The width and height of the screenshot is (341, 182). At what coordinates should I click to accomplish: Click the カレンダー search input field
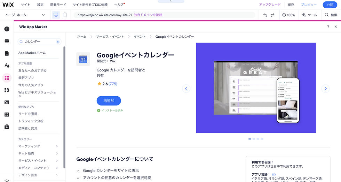click(39, 41)
